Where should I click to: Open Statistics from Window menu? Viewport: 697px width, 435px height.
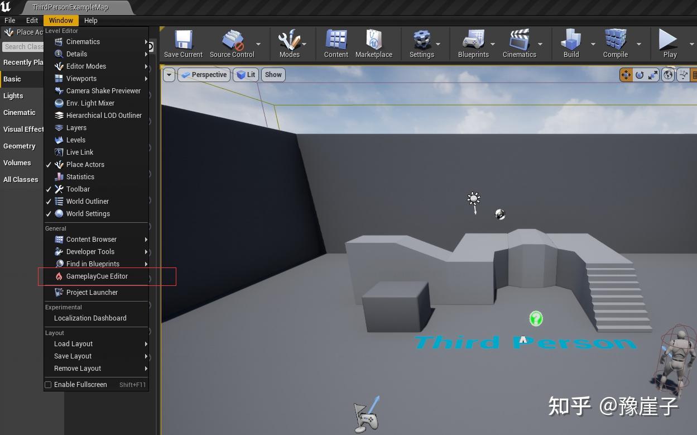(x=96, y=177)
